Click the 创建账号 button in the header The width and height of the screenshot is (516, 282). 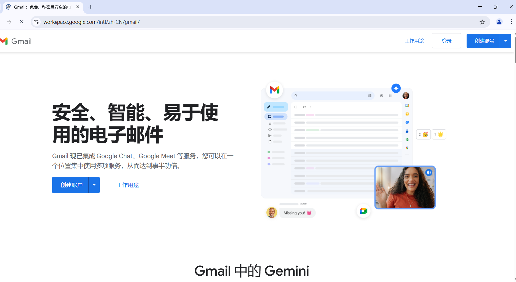483,41
